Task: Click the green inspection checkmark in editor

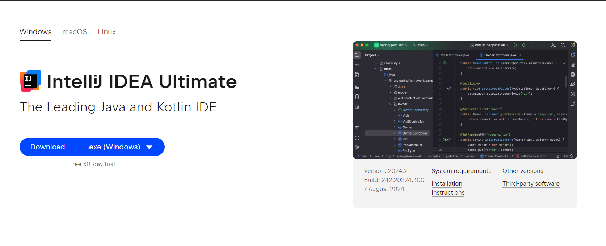Action: point(564,63)
